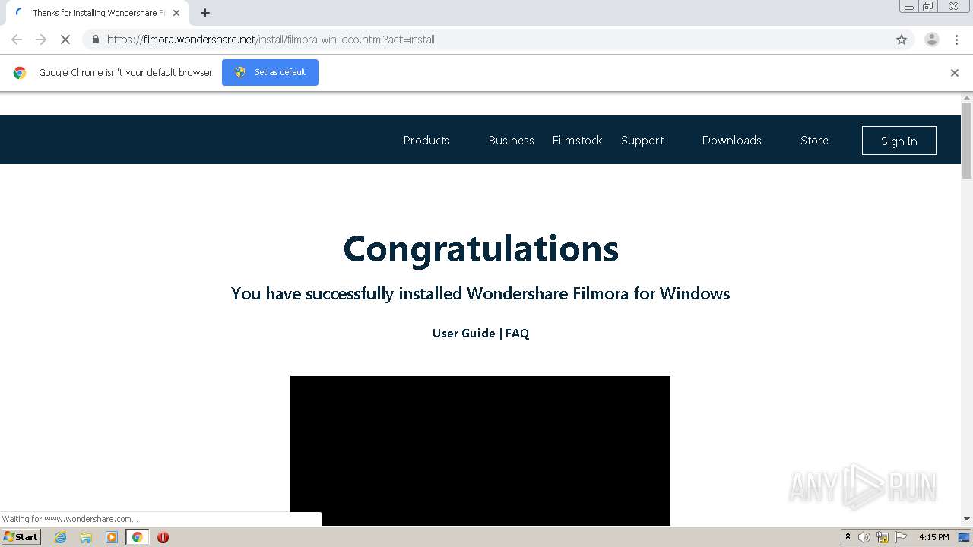This screenshot has height=547, width=973.
Task: Show hidden system tray icons
Action: 848,537
